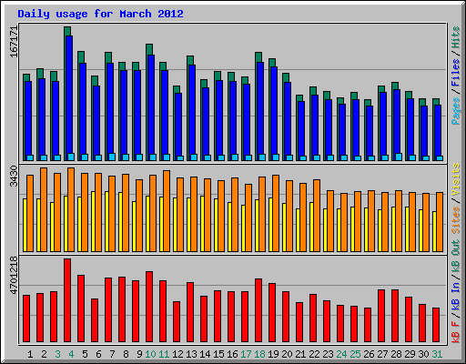
Task: Click the red kB bar for day 10
Action: pos(149,307)
